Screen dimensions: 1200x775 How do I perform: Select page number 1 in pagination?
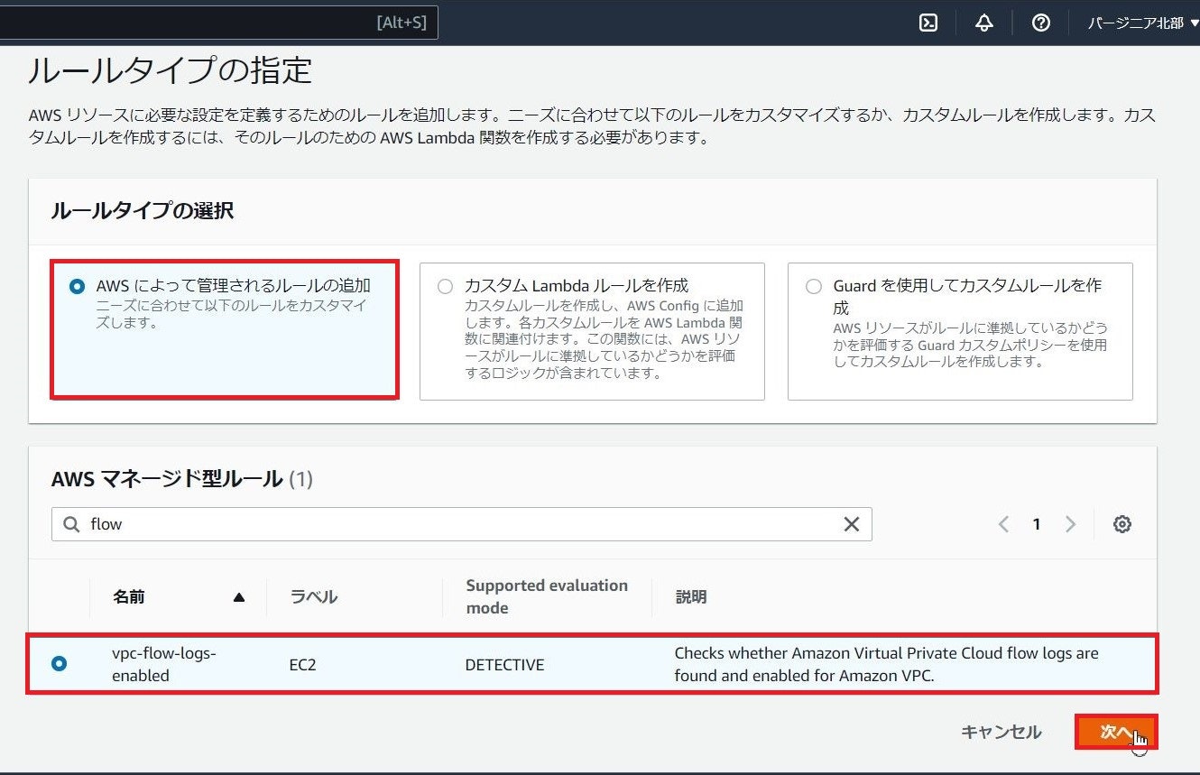click(1037, 524)
